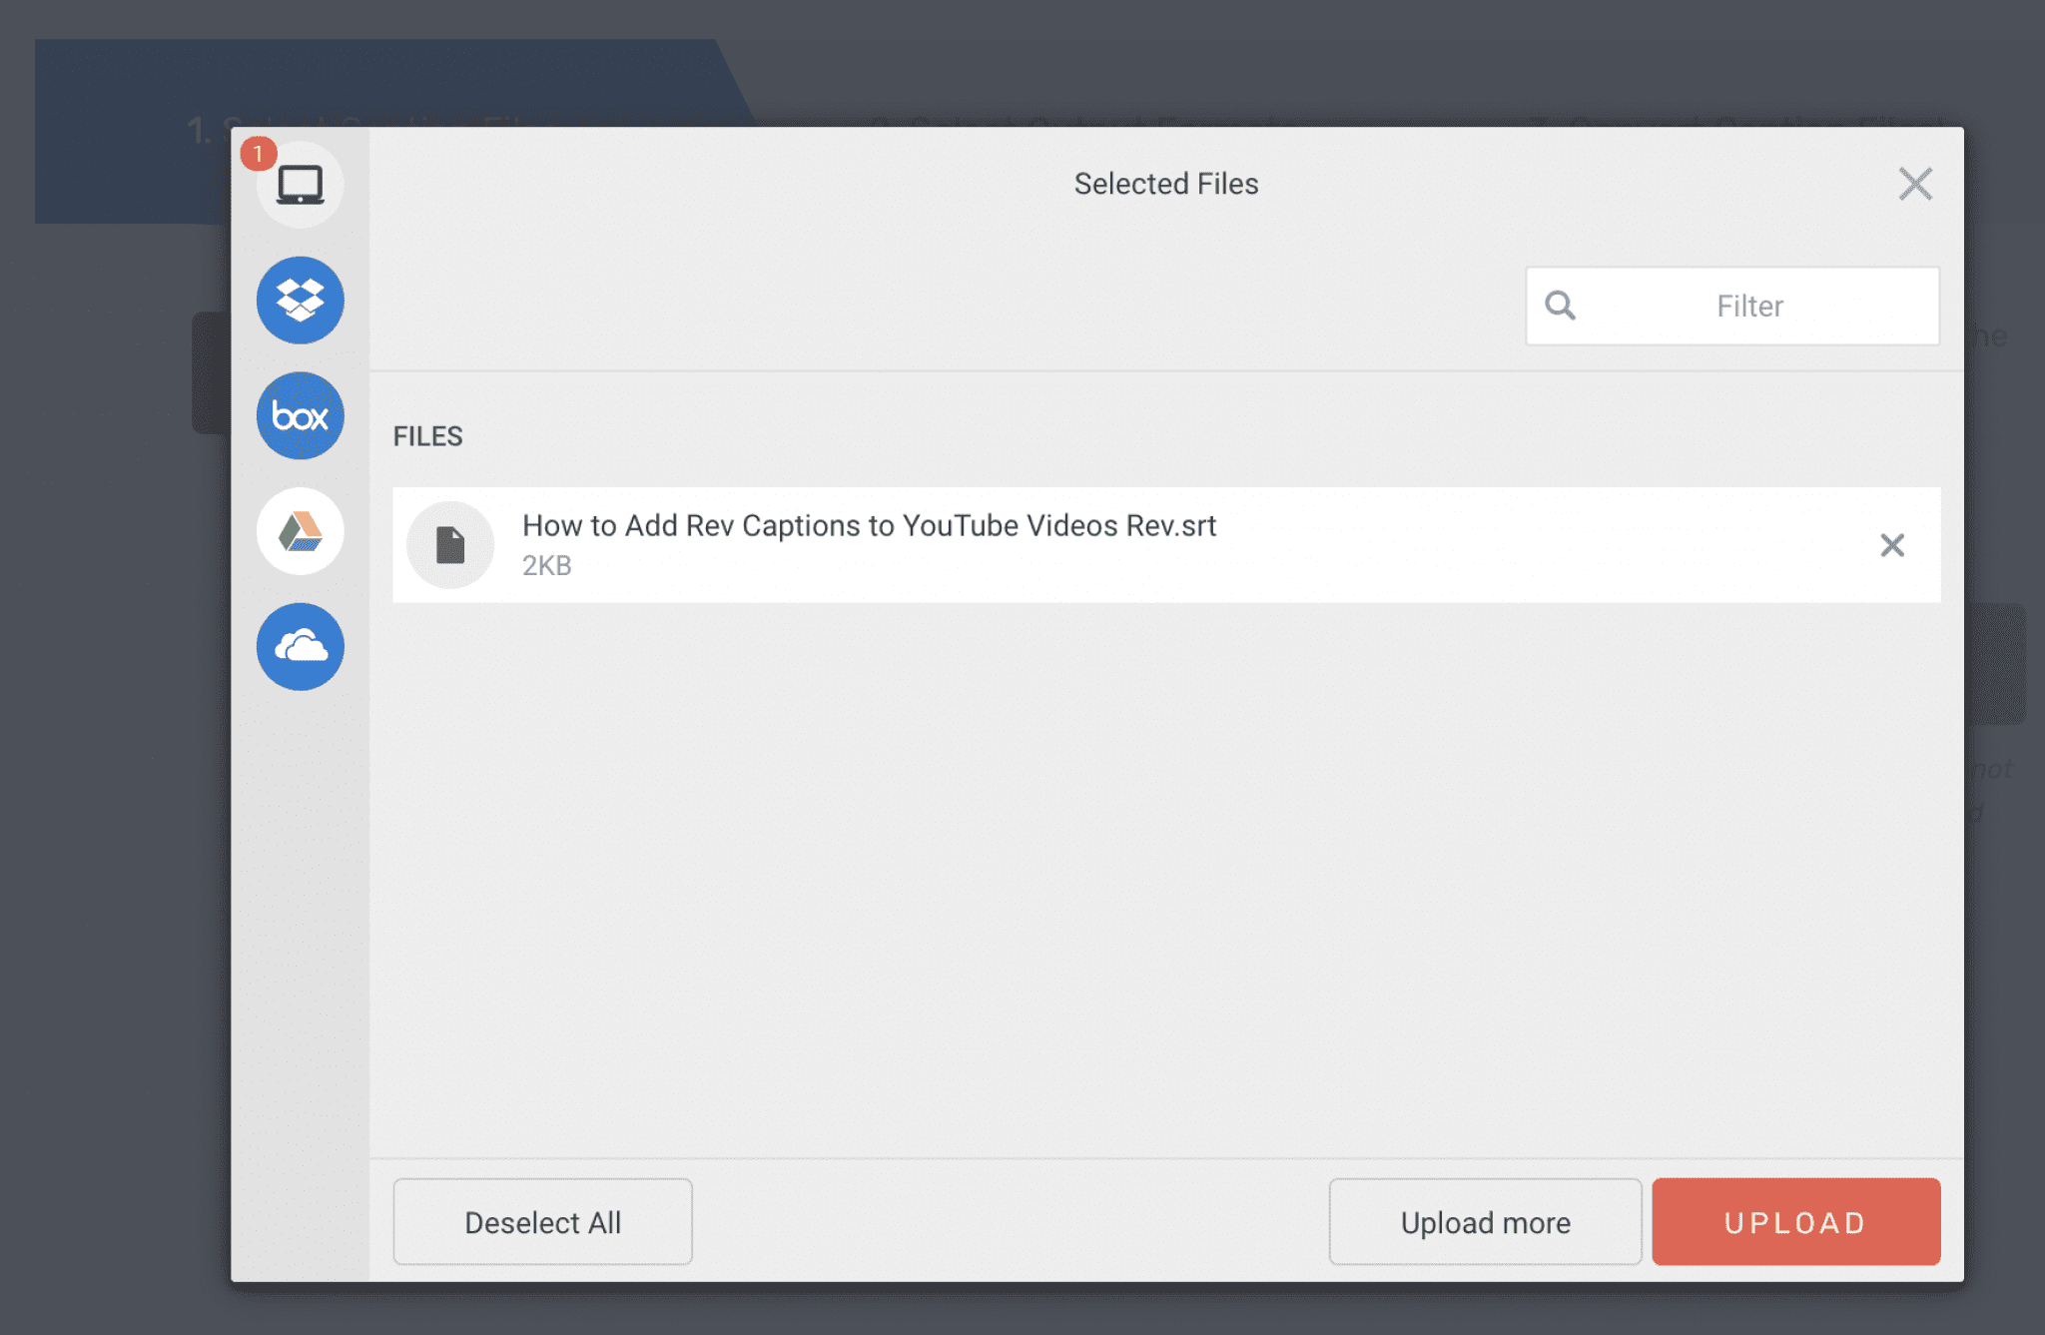Click the FILES section heading
2045x1335 pixels.
tap(427, 436)
